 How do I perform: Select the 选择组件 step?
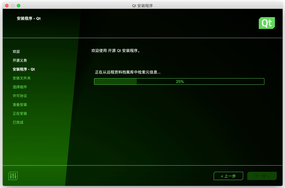(20, 87)
